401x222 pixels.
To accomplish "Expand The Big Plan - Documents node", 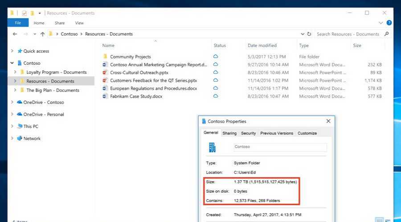I will coord(15,90).
